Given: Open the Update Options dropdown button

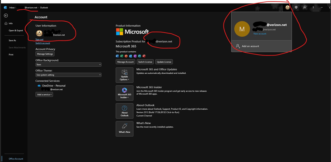Looking at the screenshot, I should click(125, 75).
